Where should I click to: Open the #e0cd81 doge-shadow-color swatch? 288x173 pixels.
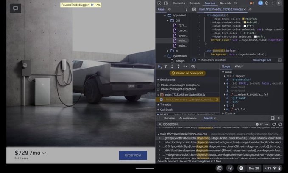click(x=245, y=22)
